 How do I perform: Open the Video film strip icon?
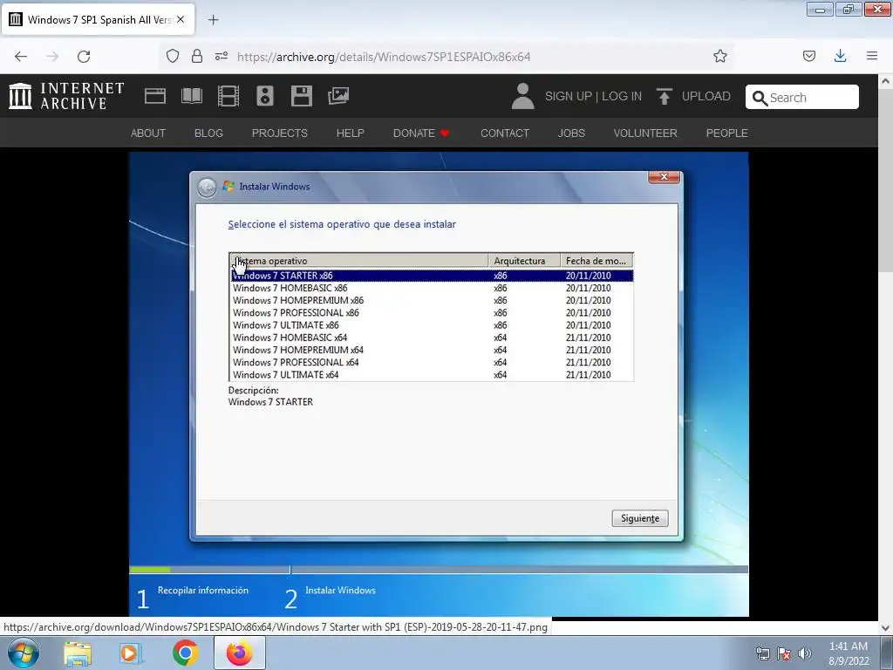coord(228,96)
